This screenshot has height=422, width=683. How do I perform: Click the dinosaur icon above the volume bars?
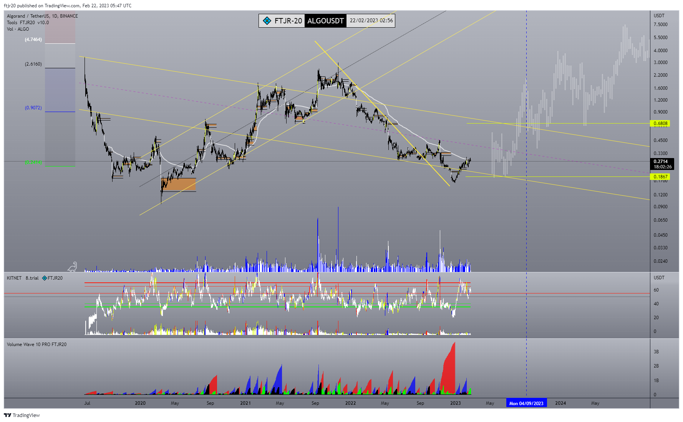(73, 266)
